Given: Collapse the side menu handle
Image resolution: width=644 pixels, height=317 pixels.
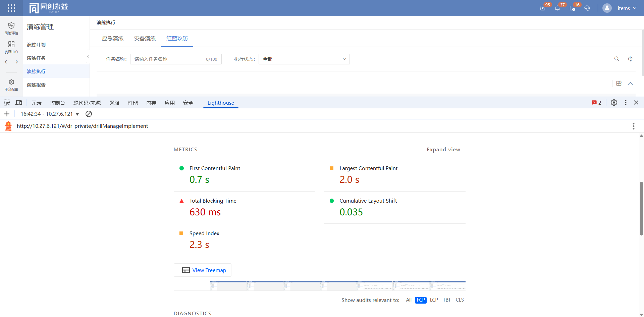Looking at the screenshot, I should coord(88,57).
